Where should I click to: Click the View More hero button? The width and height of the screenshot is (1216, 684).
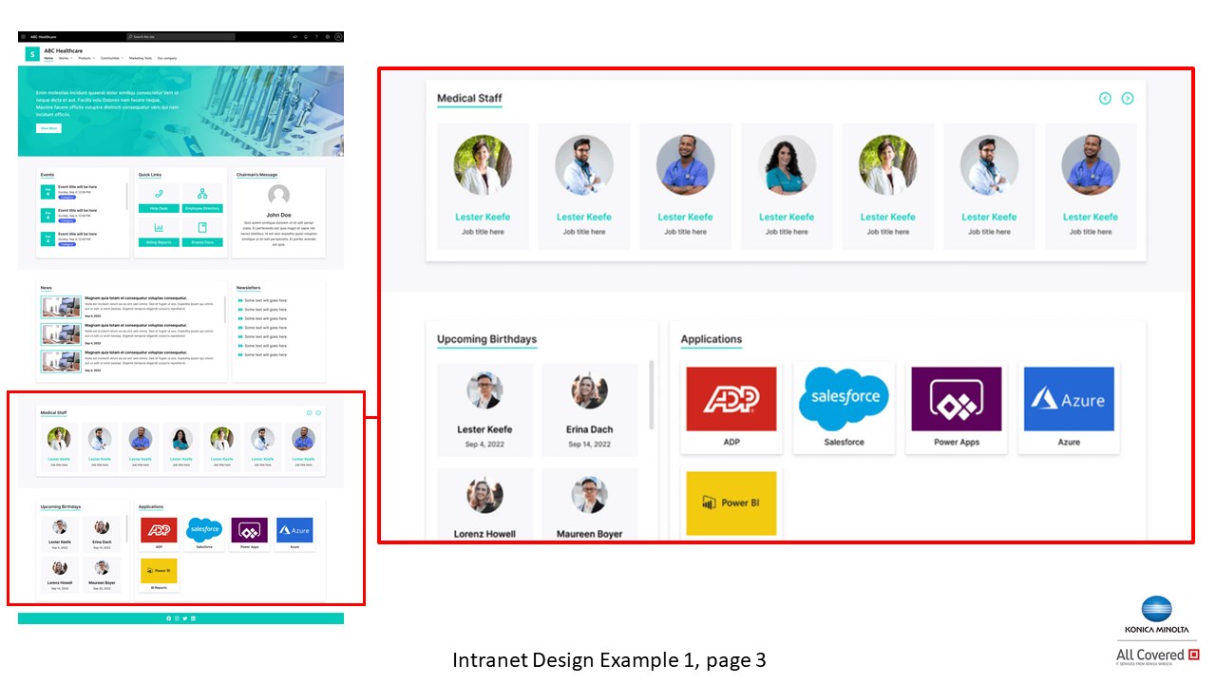pos(48,127)
